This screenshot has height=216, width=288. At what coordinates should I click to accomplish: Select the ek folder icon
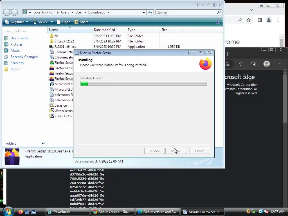pos(52,36)
